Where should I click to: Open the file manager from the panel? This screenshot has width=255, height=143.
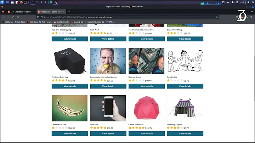click(12, 2)
